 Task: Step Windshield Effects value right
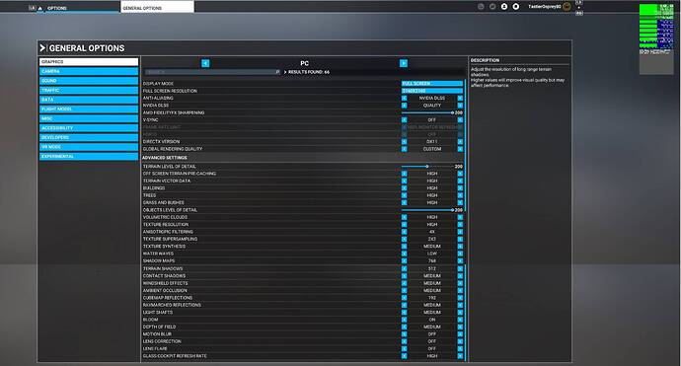[x=460, y=283]
